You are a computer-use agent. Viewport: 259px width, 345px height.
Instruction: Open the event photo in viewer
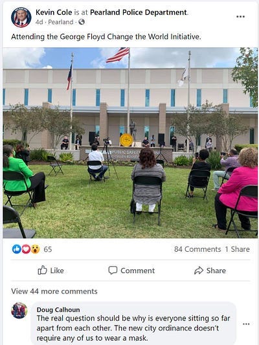pos(130,143)
